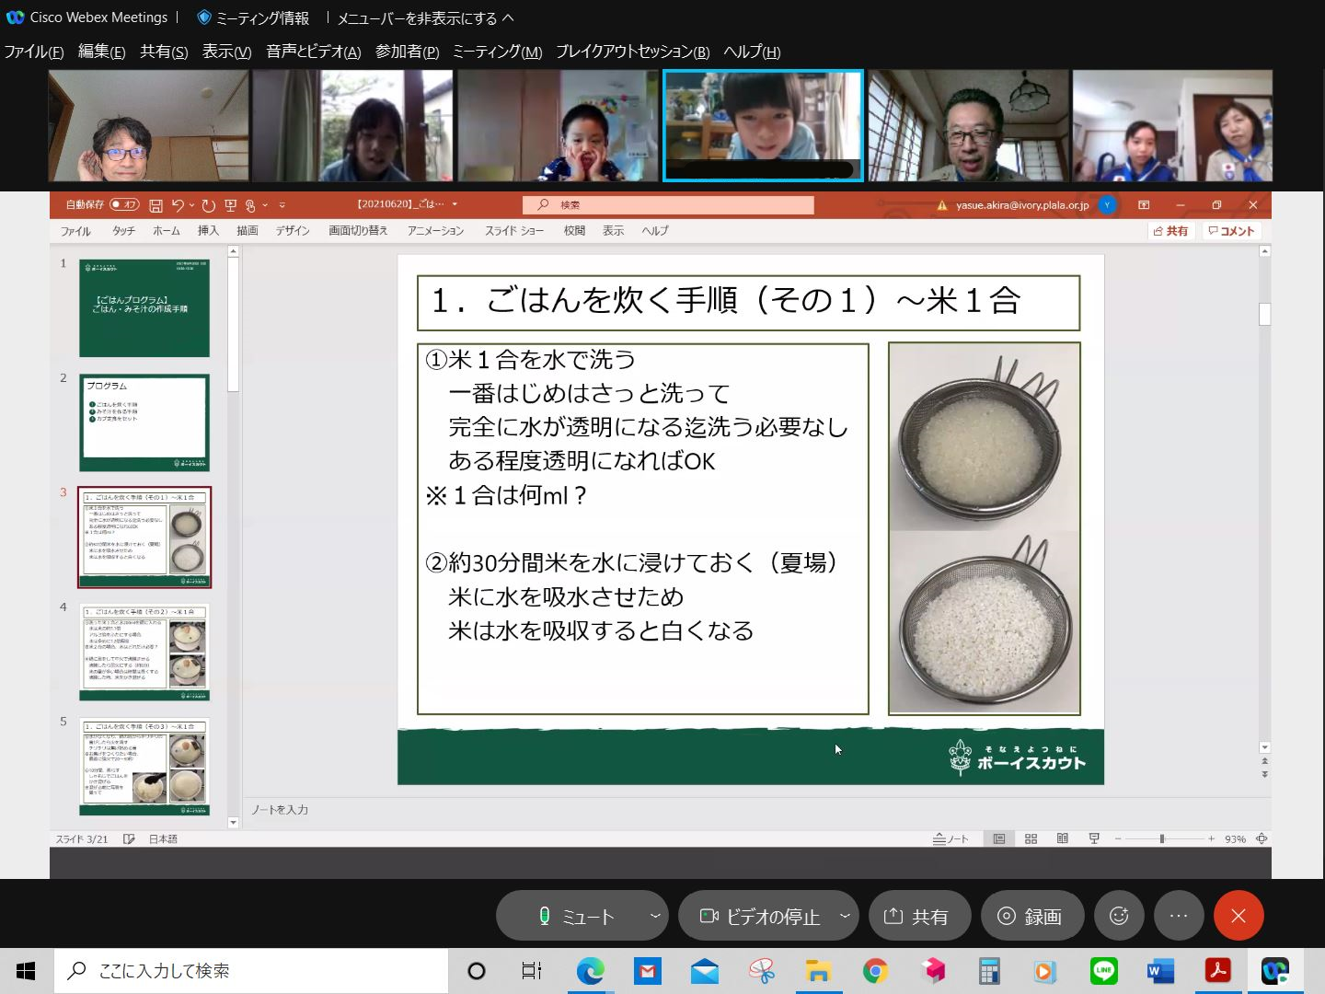The image size is (1325, 994).
Task: Click the Windows Start button
Action: pos(26,971)
